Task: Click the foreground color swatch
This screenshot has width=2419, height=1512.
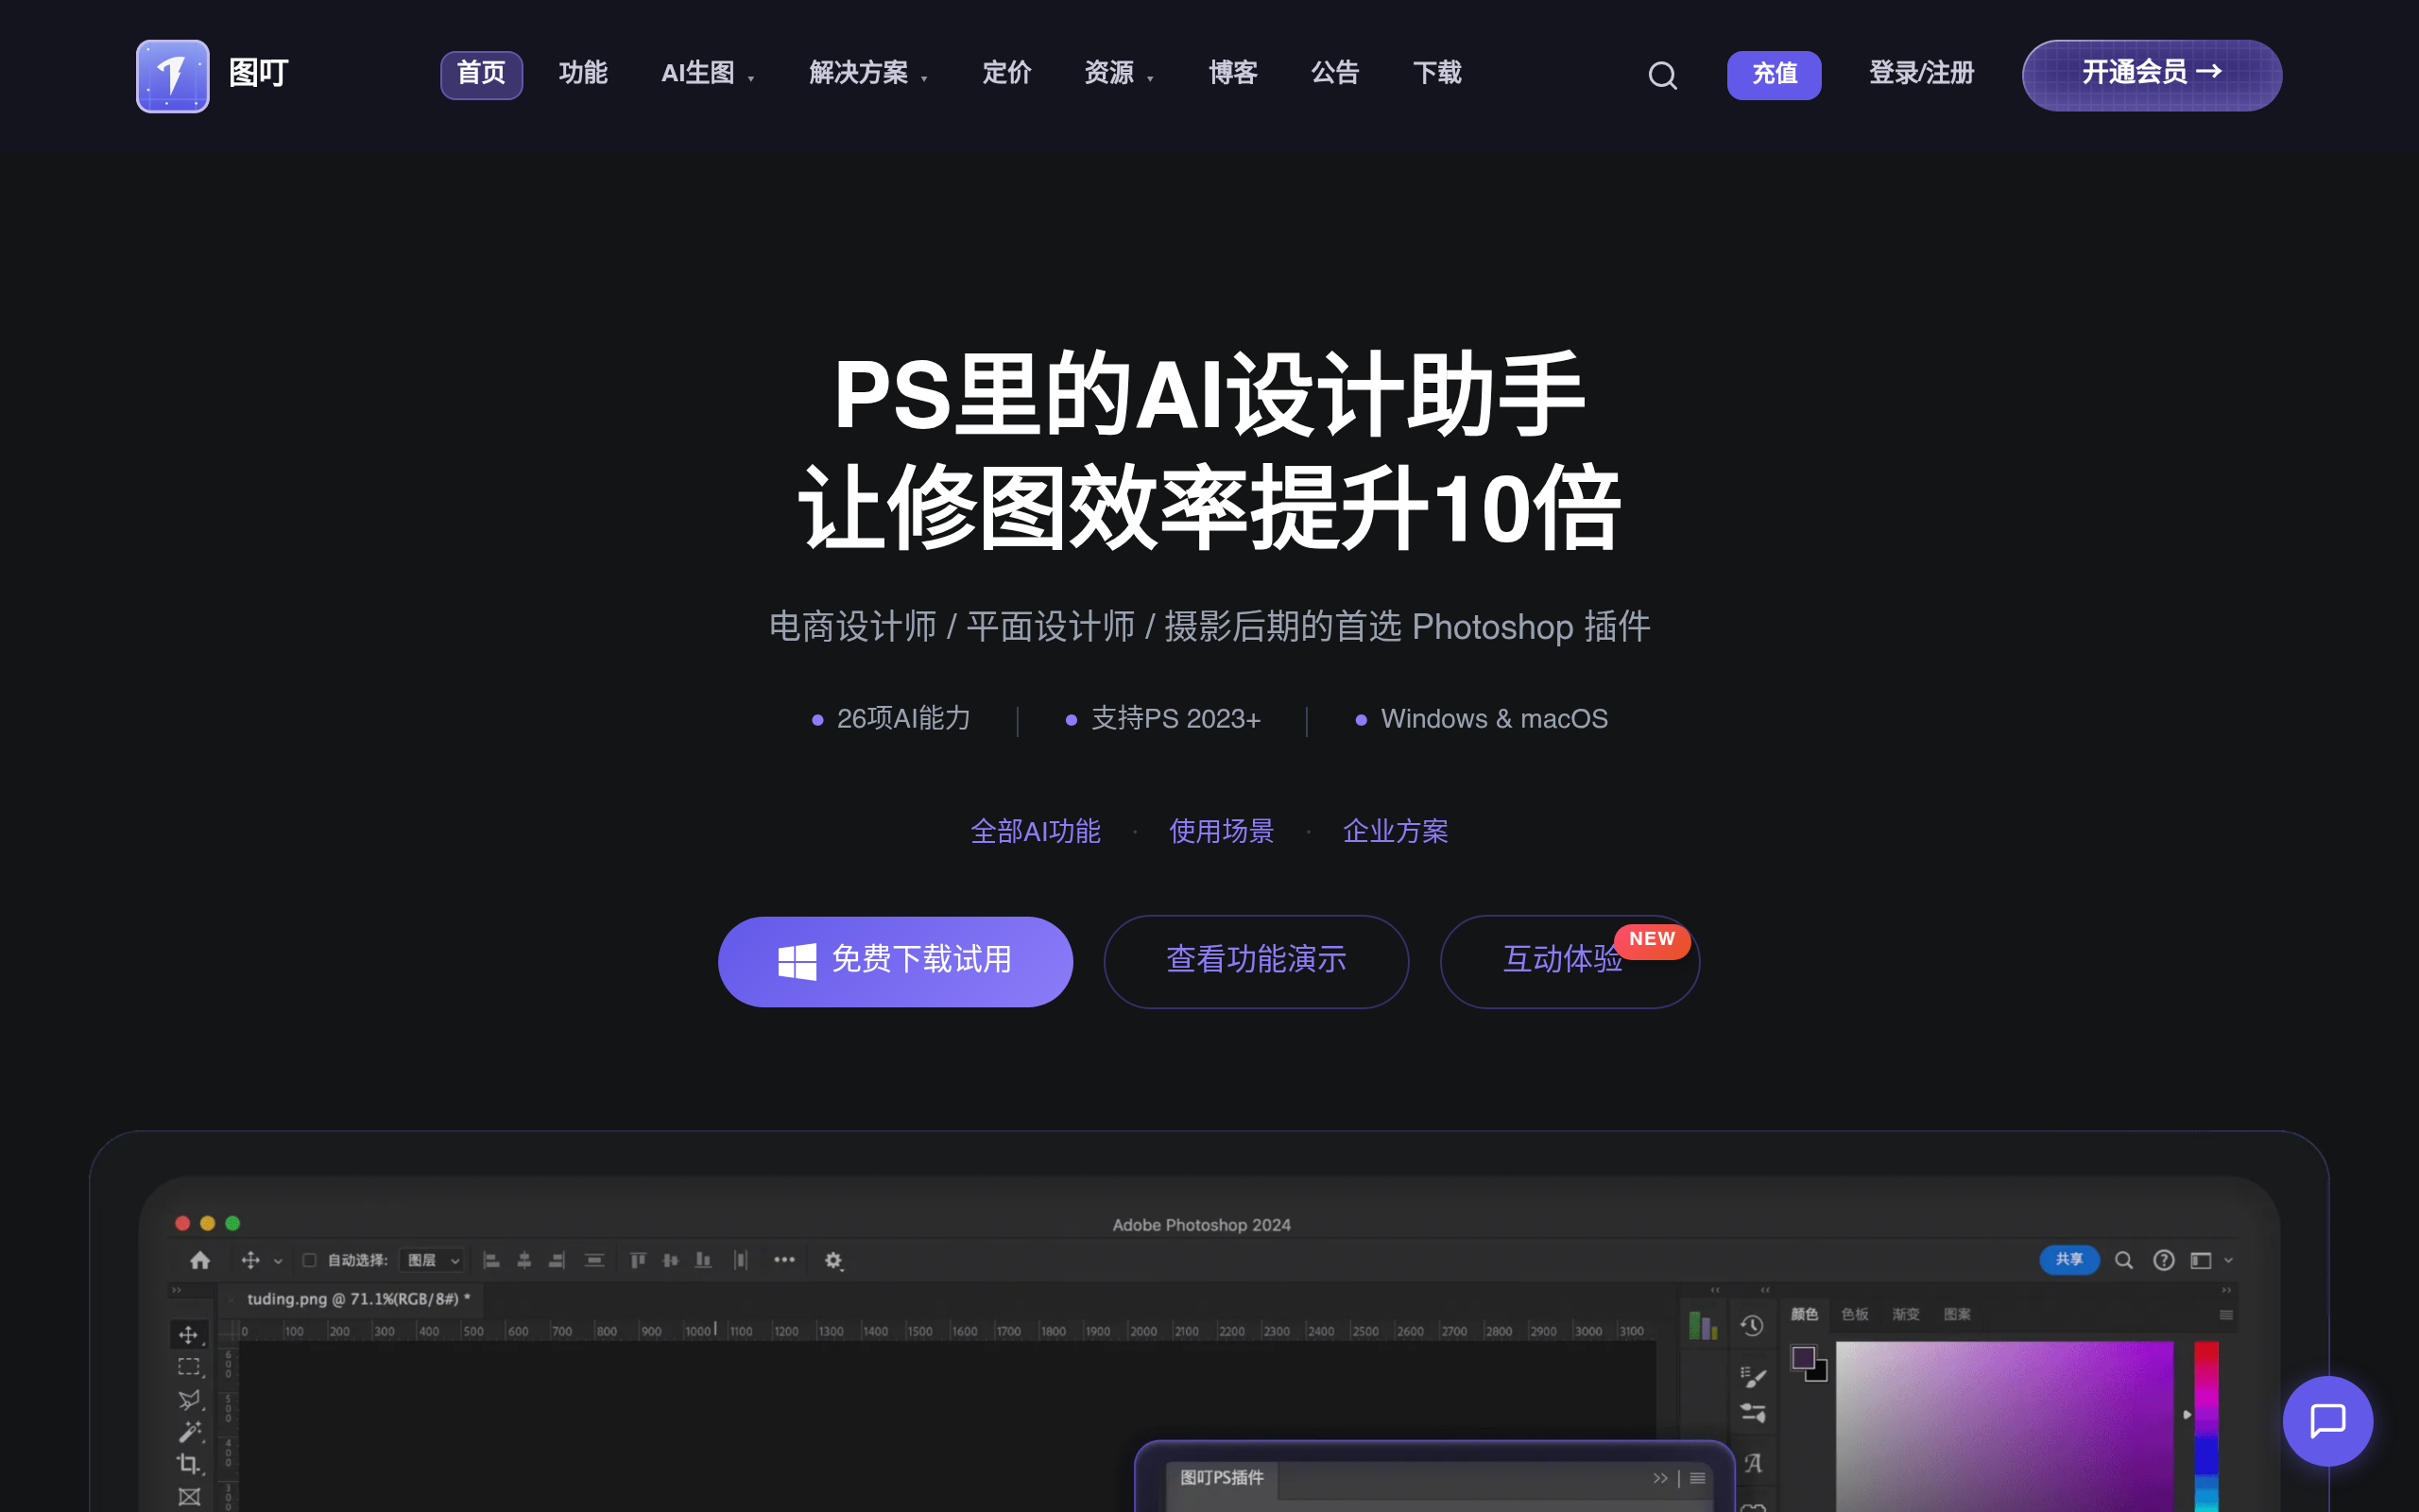Action: coord(1803,1357)
